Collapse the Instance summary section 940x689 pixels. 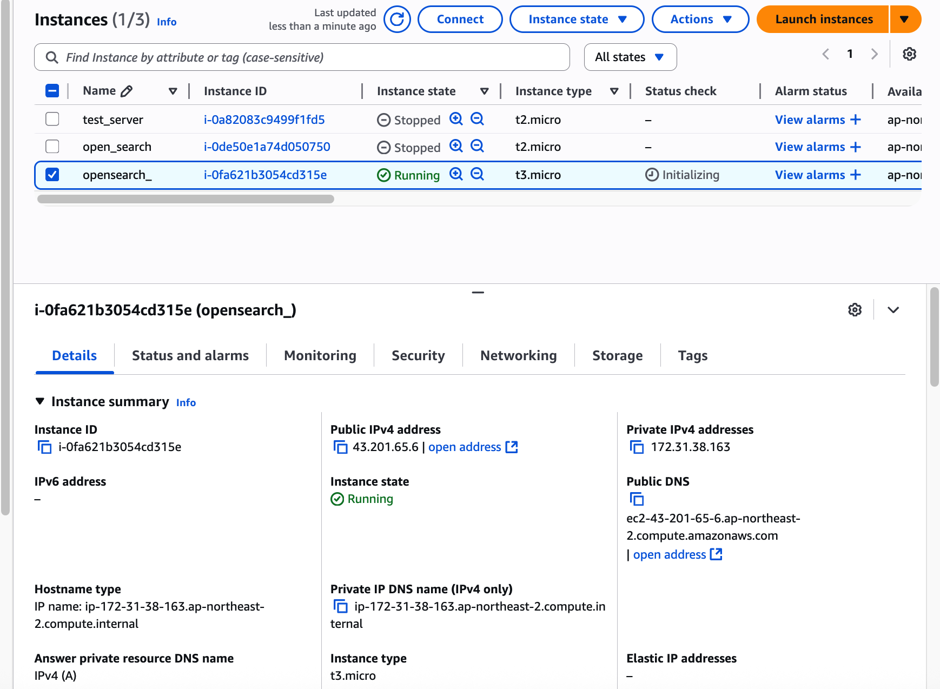[40, 401]
